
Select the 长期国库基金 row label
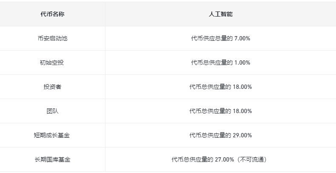click(x=52, y=159)
